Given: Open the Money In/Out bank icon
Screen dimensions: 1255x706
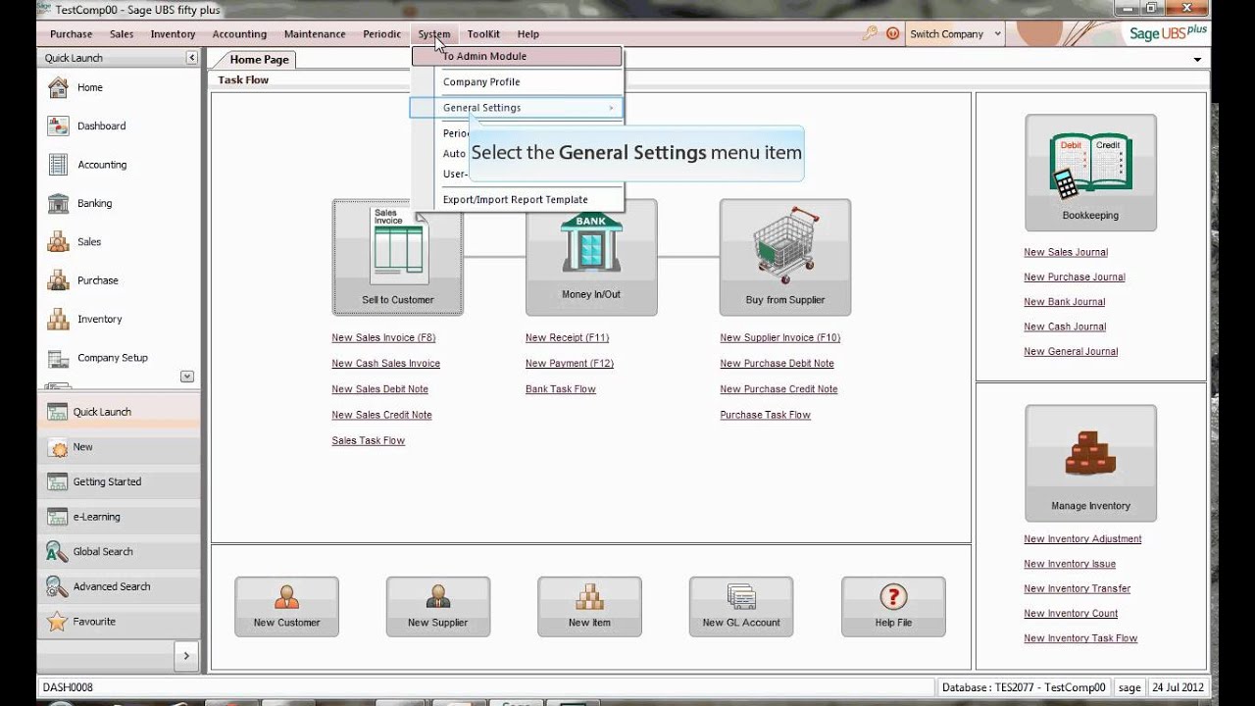Looking at the screenshot, I should 591,257.
